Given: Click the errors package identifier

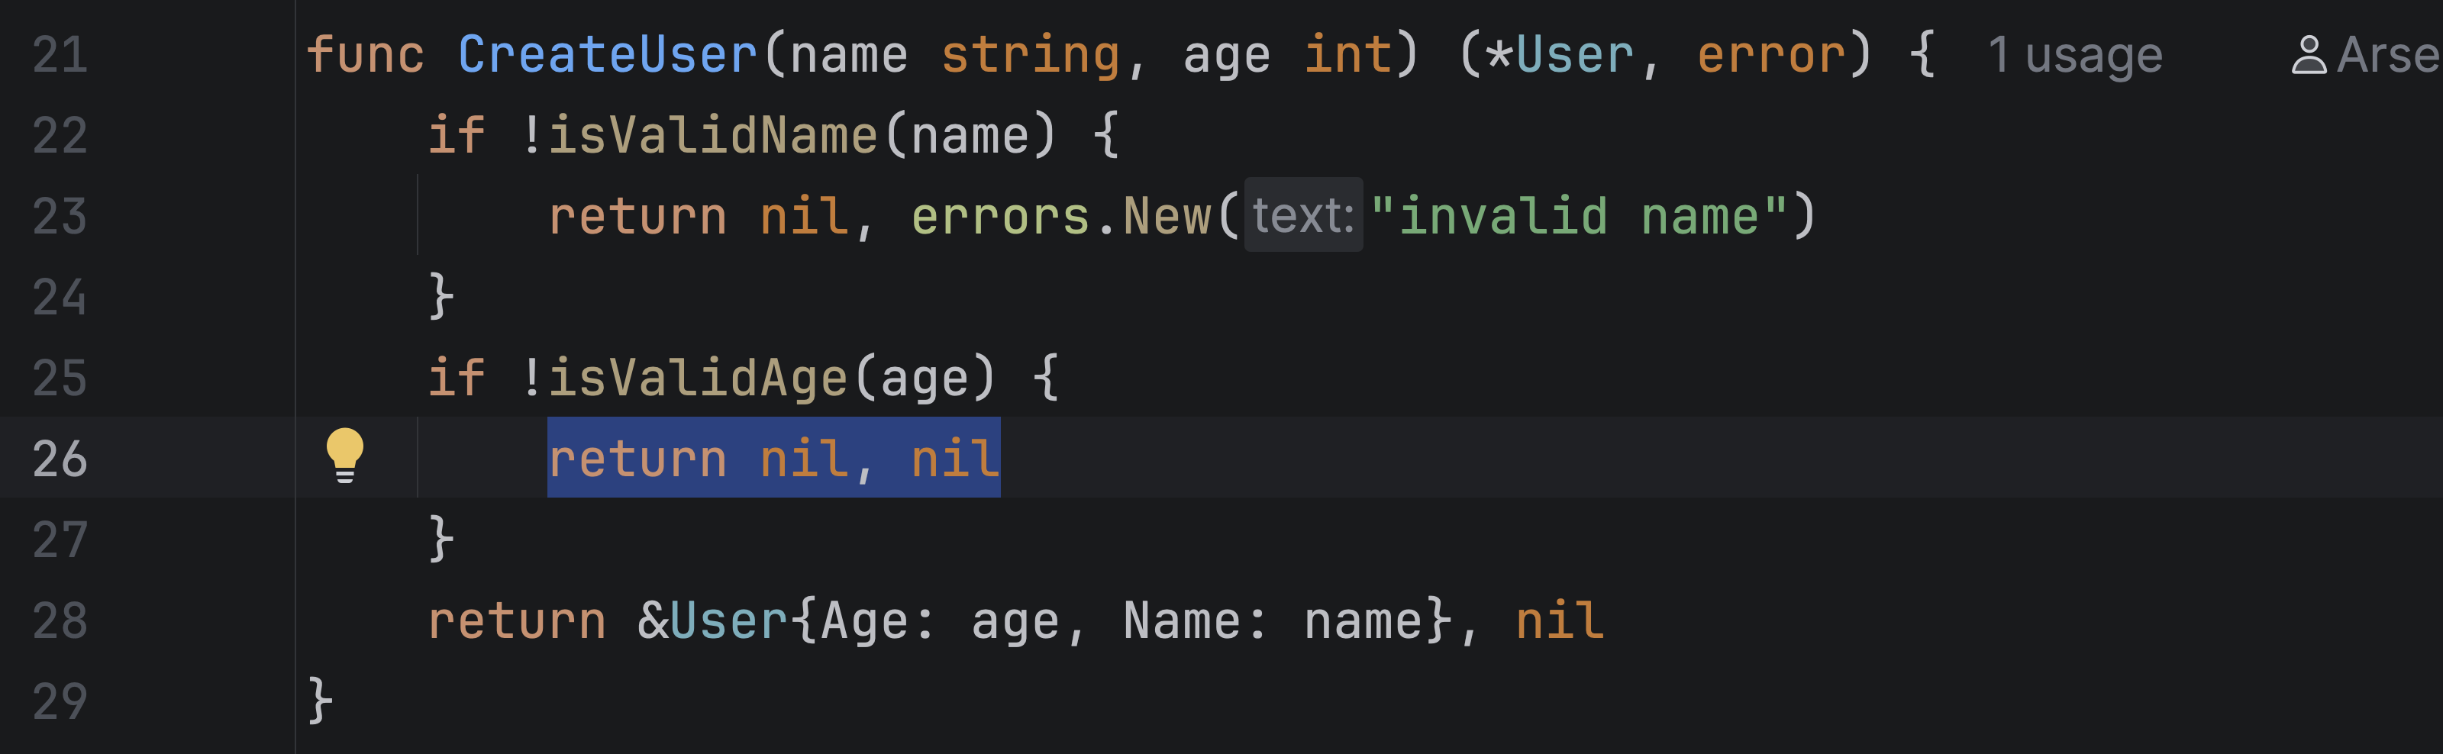Looking at the screenshot, I should click(x=1001, y=216).
